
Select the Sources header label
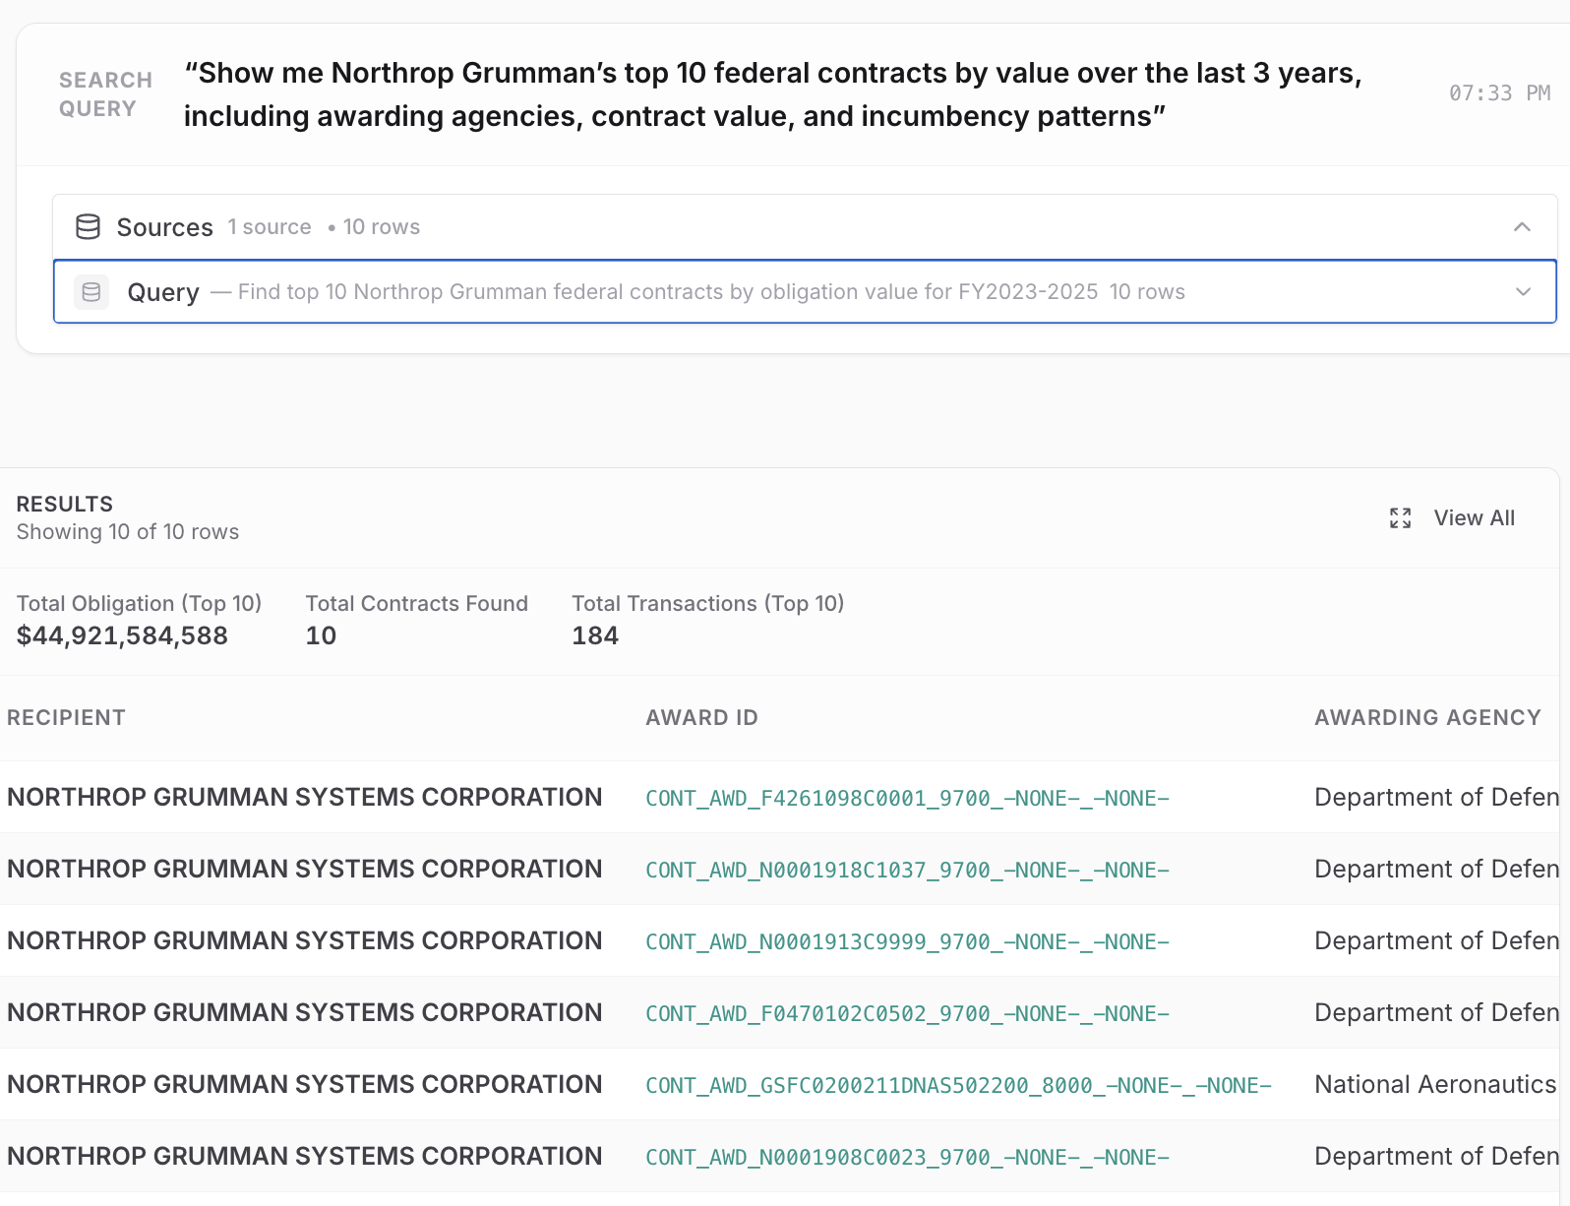pos(164,227)
